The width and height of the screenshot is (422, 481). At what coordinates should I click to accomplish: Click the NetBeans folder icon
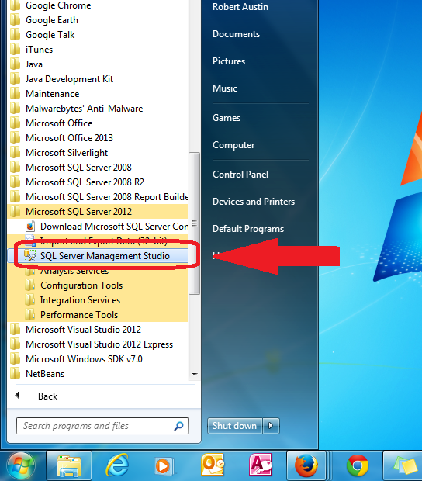(x=15, y=374)
